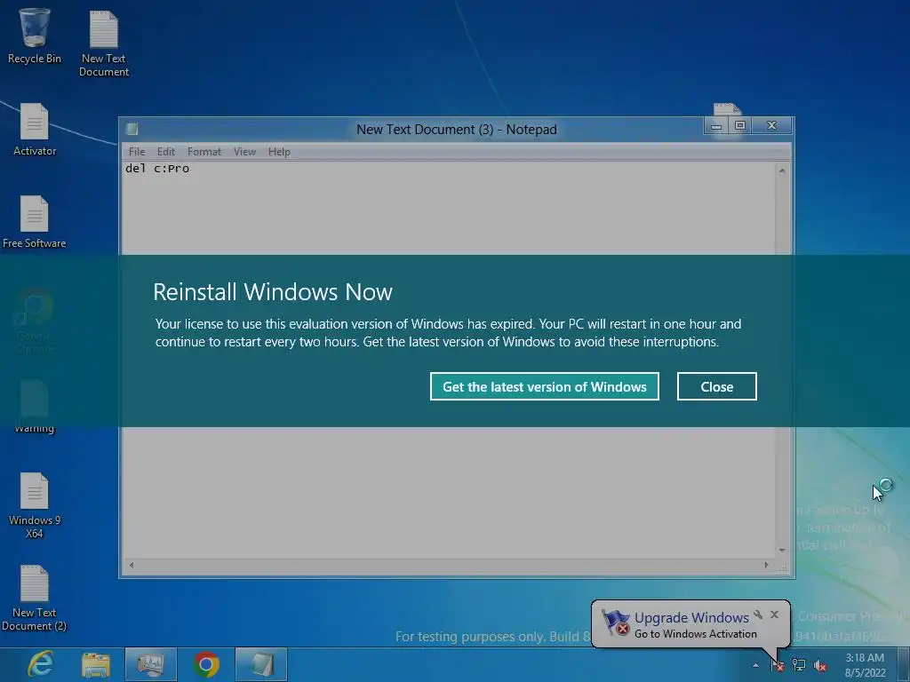The height and width of the screenshot is (682, 910).
Task: Select the Activator file icon
Action: [35, 130]
